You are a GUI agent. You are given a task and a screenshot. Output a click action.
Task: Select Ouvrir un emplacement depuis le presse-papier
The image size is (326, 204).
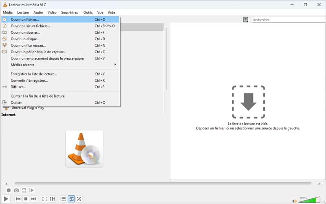pyautogui.click(x=60, y=58)
